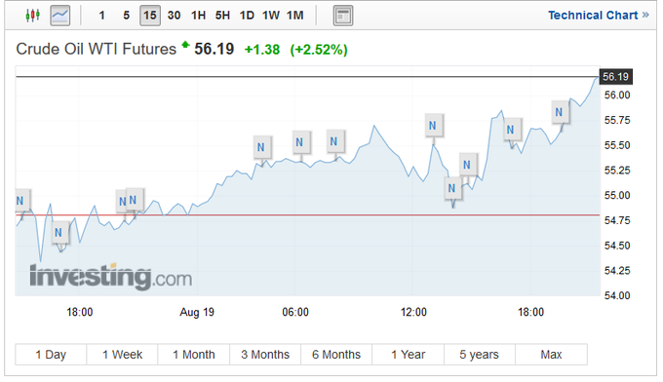Show the Max range
Screen dimensions: 663x382
(551, 355)
